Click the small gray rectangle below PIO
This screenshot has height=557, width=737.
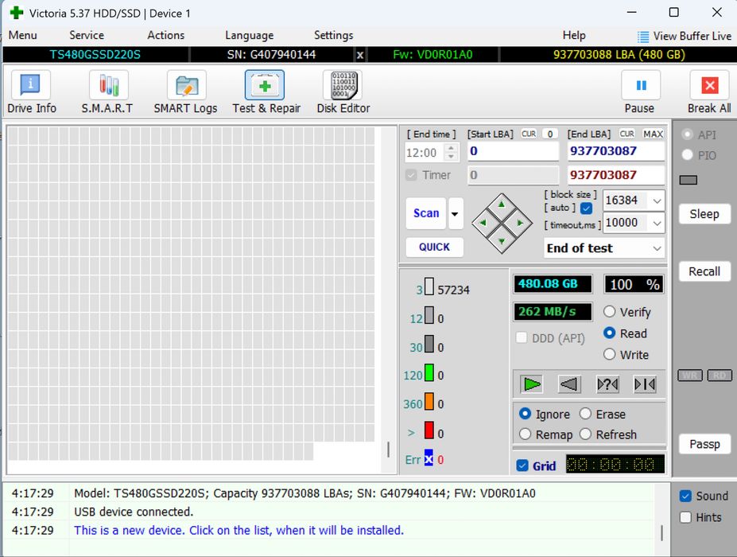(x=689, y=180)
